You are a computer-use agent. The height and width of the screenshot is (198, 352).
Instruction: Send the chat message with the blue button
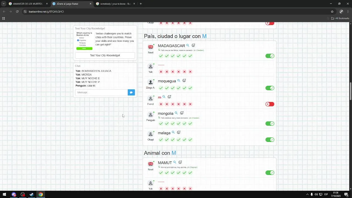pyautogui.click(x=131, y=92)
